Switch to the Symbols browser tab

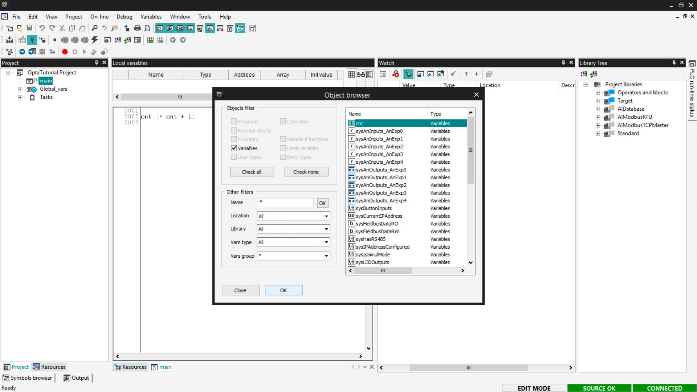pos(28,378)
